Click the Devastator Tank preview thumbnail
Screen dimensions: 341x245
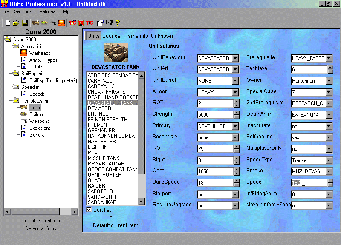tap(116, 52)
